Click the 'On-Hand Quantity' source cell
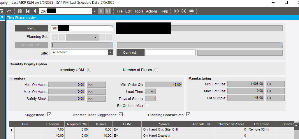The height and width of the screenshot is (139, 299). click(164, 136)
